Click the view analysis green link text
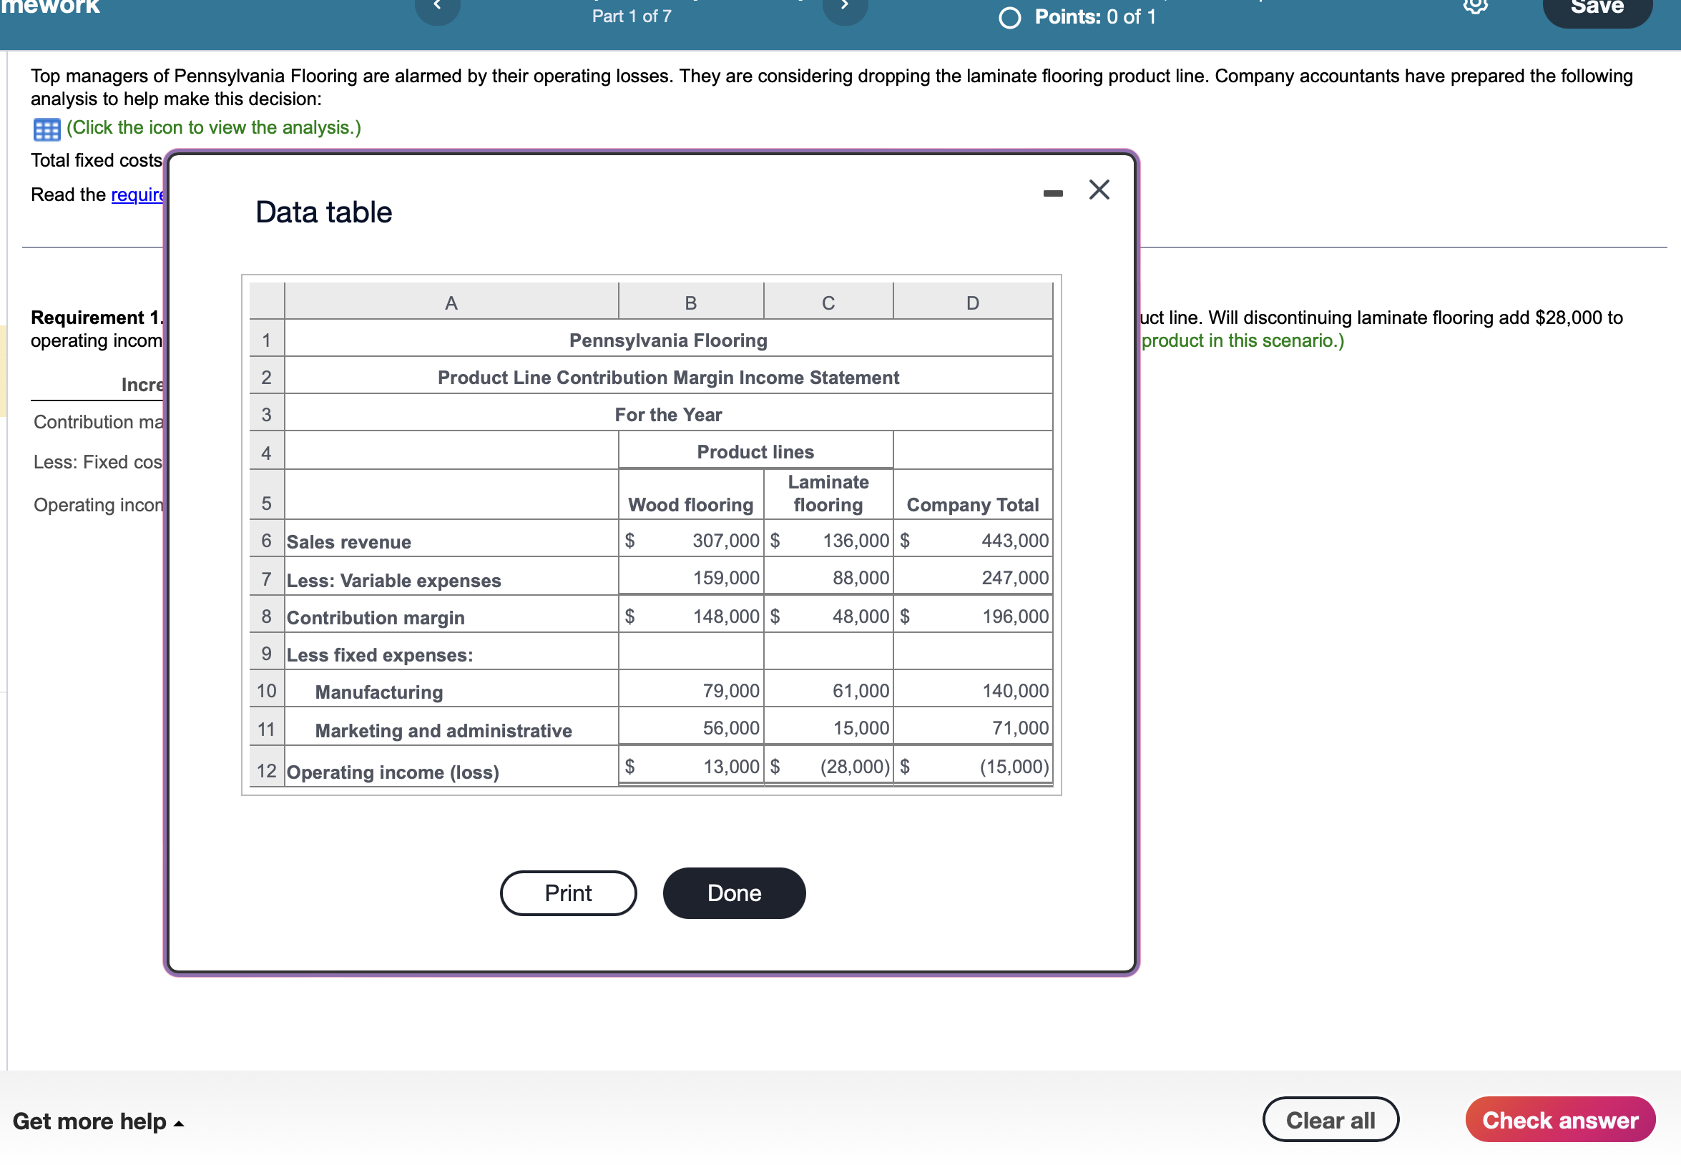Image resolution: width=1681 pixels, height=1175 pixels. (x=214, y=128)
